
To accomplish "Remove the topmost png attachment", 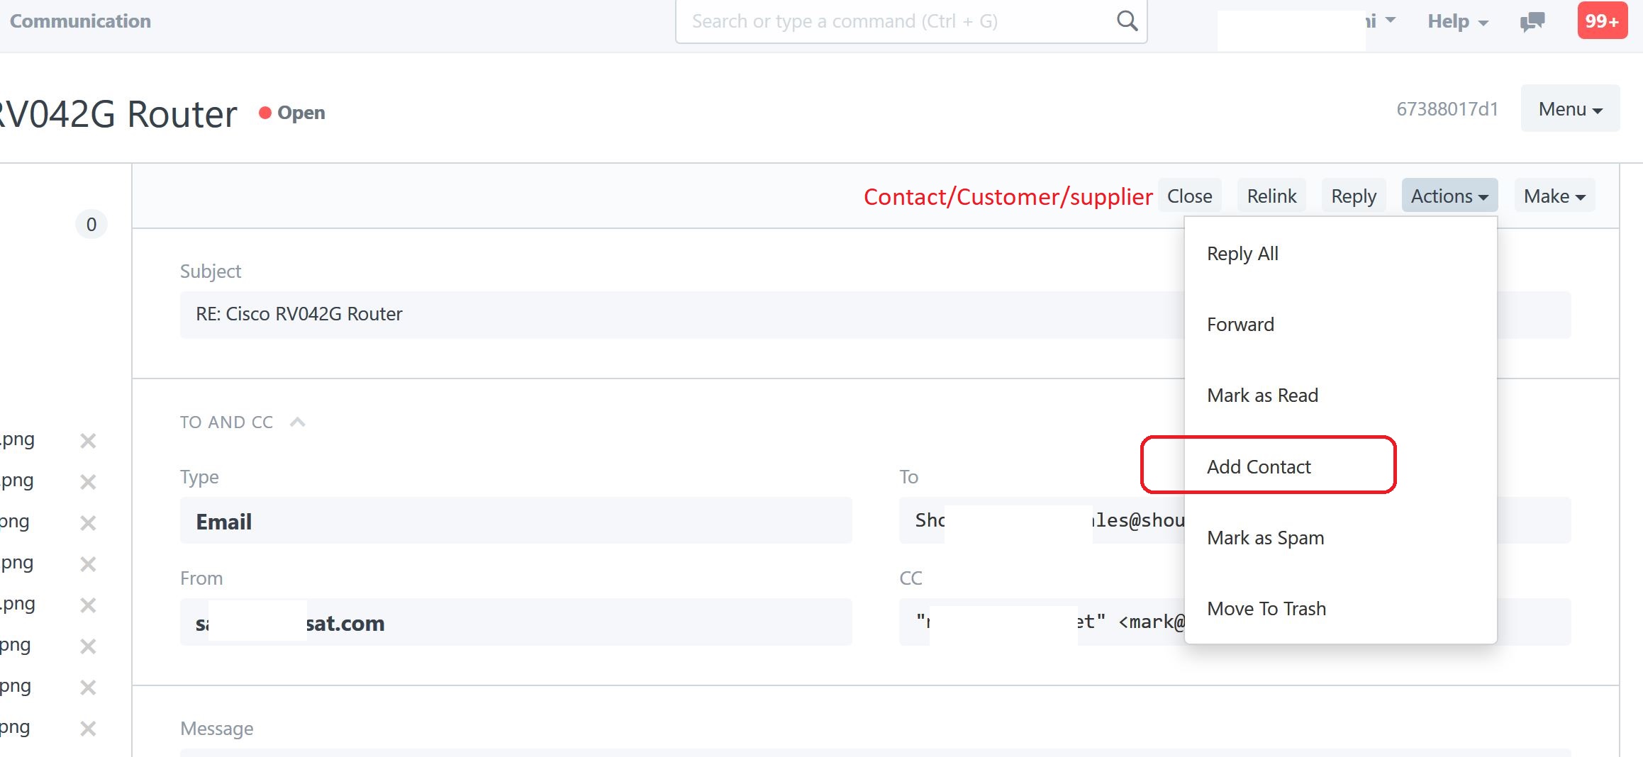I will 88,439.
